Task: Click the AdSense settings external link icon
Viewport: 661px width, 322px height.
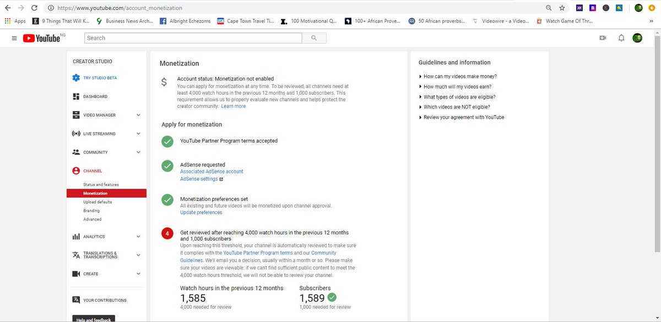Action: point(221,179)
